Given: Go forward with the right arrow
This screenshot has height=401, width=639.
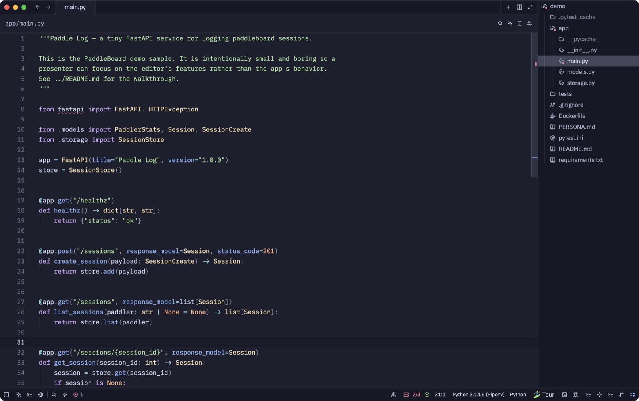Looking at the screenshot, I should (x=48, y=7).
